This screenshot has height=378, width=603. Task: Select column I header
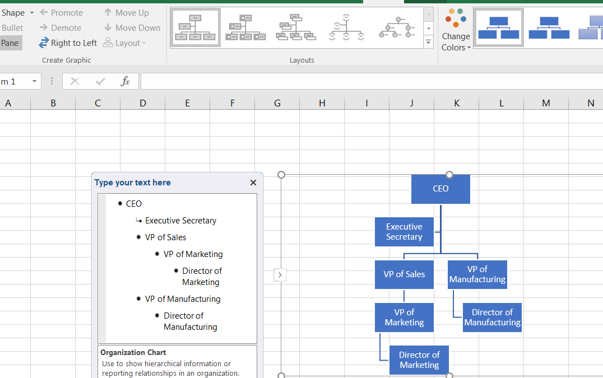click(x=367, y=103)
